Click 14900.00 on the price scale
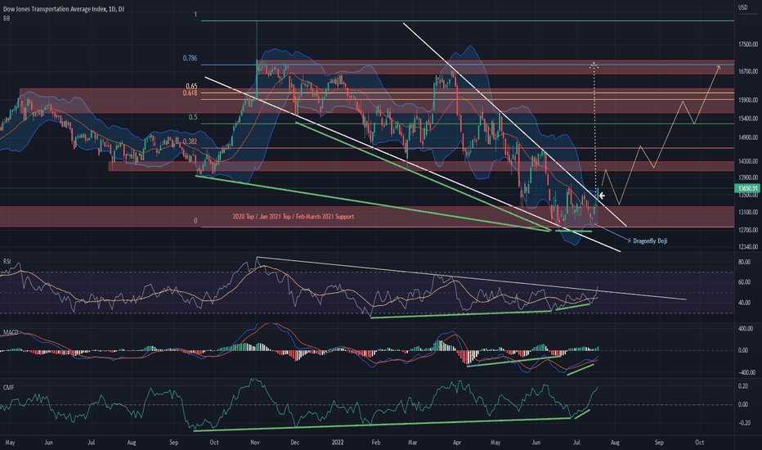The image size is (762, 450). pos(748,137)
